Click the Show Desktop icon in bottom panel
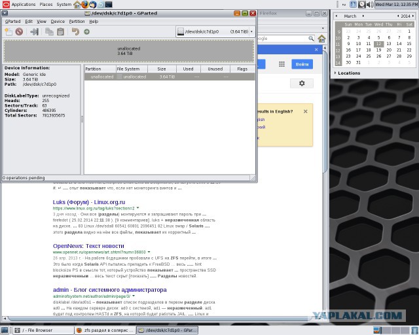Image resolution: width=419 pixels, height=335 pixels. coord(5,330)
